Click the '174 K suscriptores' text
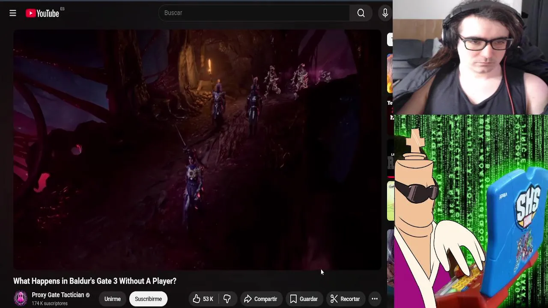The image size is (548, 308). click(x=50, y=303)
